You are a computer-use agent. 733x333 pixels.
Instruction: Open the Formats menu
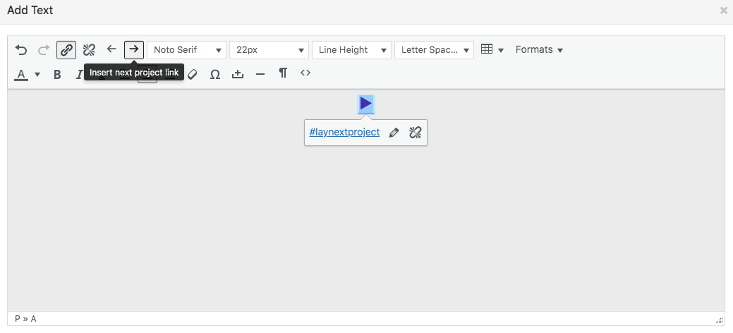(x=539, y=50)
